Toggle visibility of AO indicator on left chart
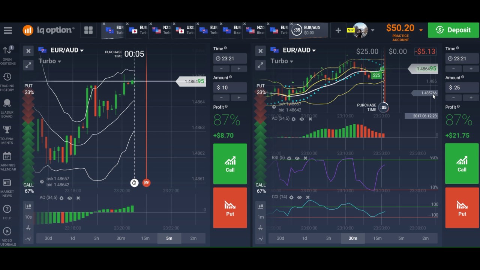This screenshot has width=480, height=270. click(x=70, y=198)
